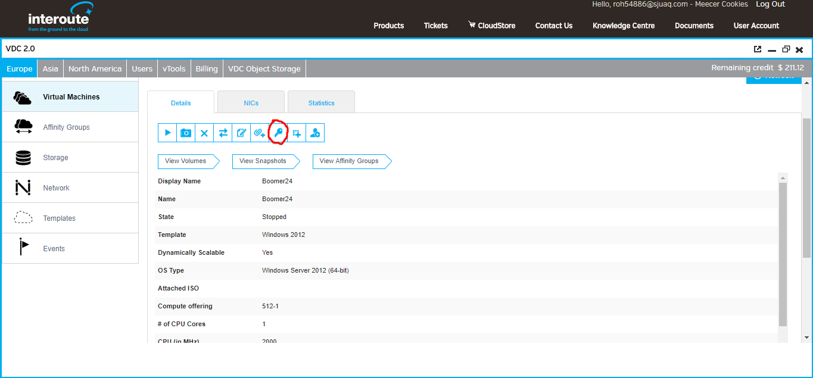Click the CloudStore cart icon
The width and height of the screenshot is (813, 378).
click(x=472, y=25)
